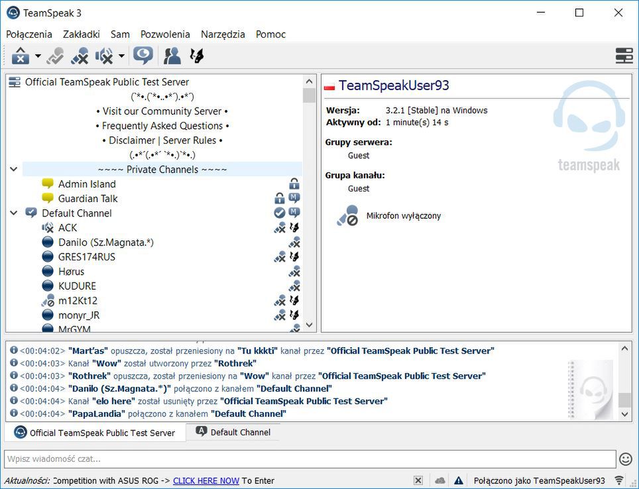Click the moderated M icon on Guardian Talk

(294, 199)
